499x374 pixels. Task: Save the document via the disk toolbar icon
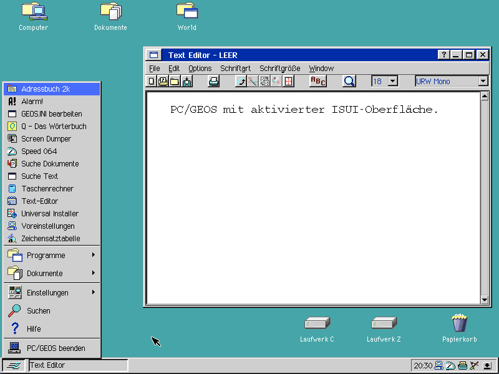click(x=185, y=81)
